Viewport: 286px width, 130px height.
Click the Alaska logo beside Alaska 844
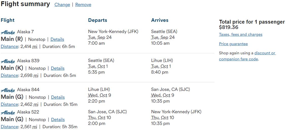(8, 90)
